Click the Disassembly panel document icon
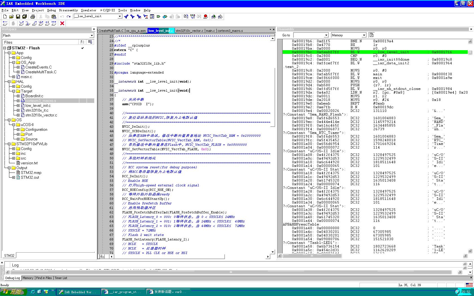 [372, 35]
